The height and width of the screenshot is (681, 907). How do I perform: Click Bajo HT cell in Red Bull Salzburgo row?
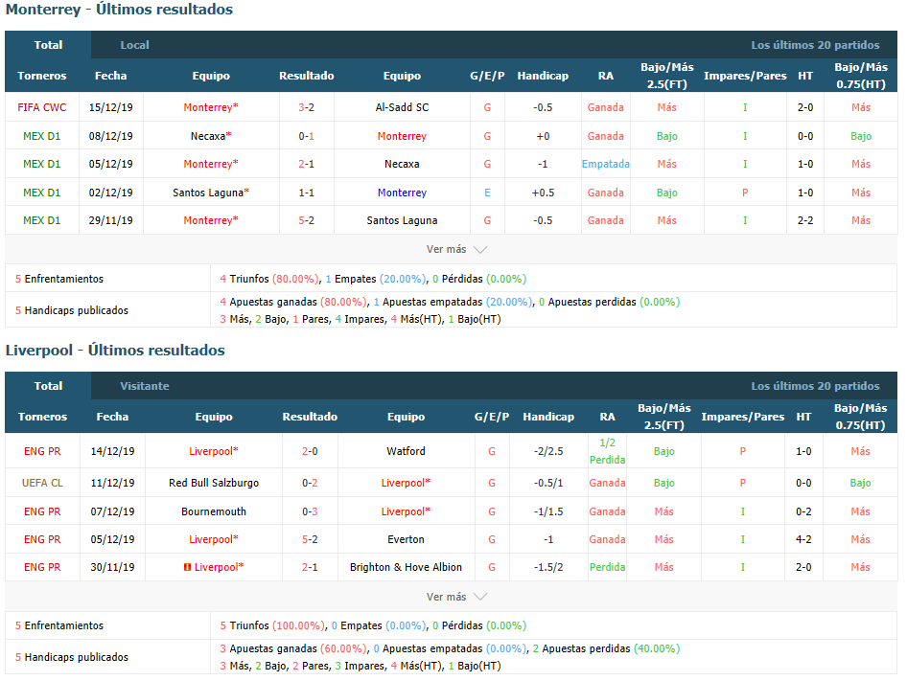tap(860, 484)
